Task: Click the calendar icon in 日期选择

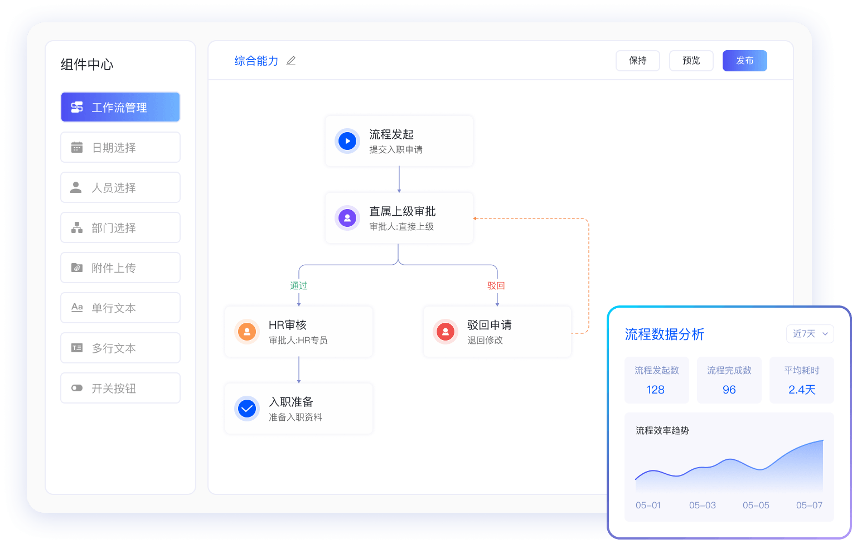Action: (77, 147)
